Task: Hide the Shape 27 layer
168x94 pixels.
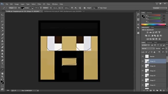Action: [143, 80]
